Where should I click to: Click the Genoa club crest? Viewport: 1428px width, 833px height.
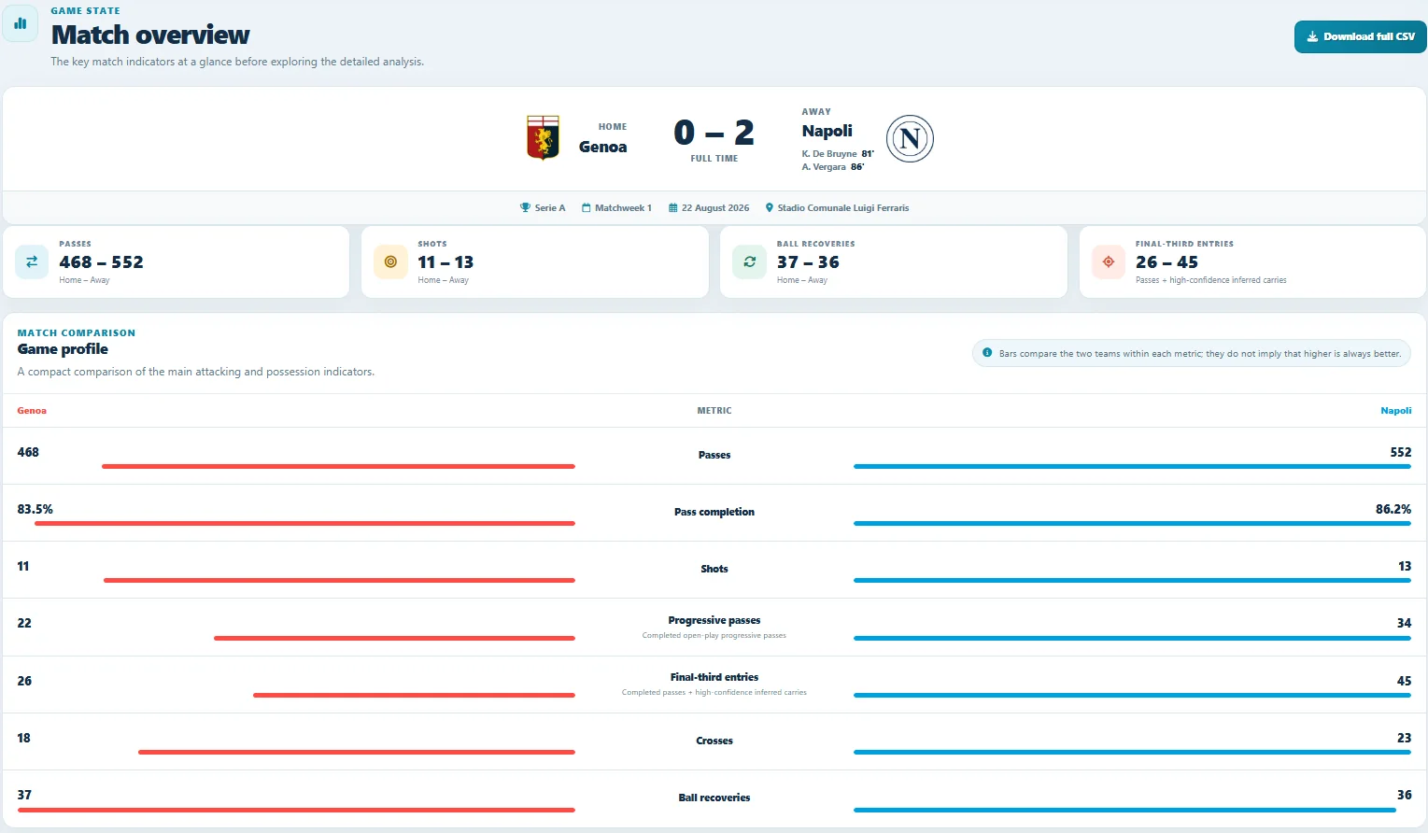(x=543, y=138)
